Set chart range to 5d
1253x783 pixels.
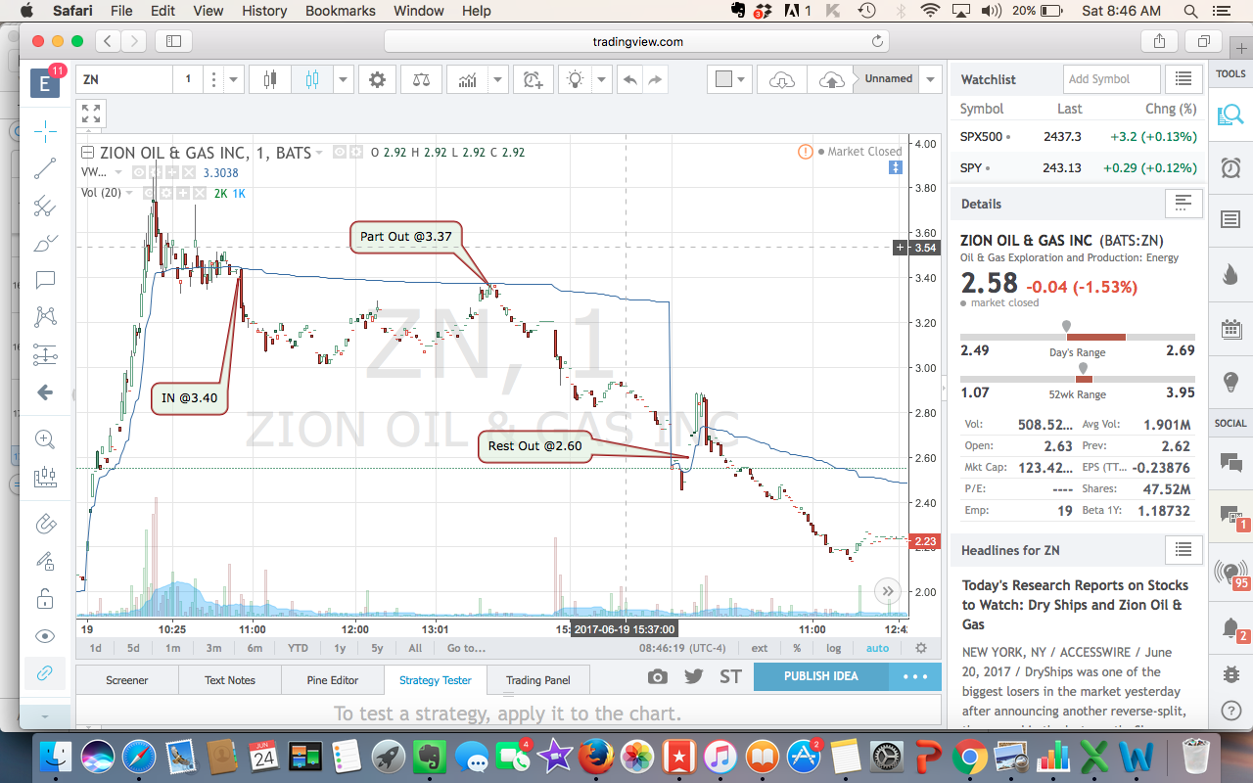tap(133, 648)
